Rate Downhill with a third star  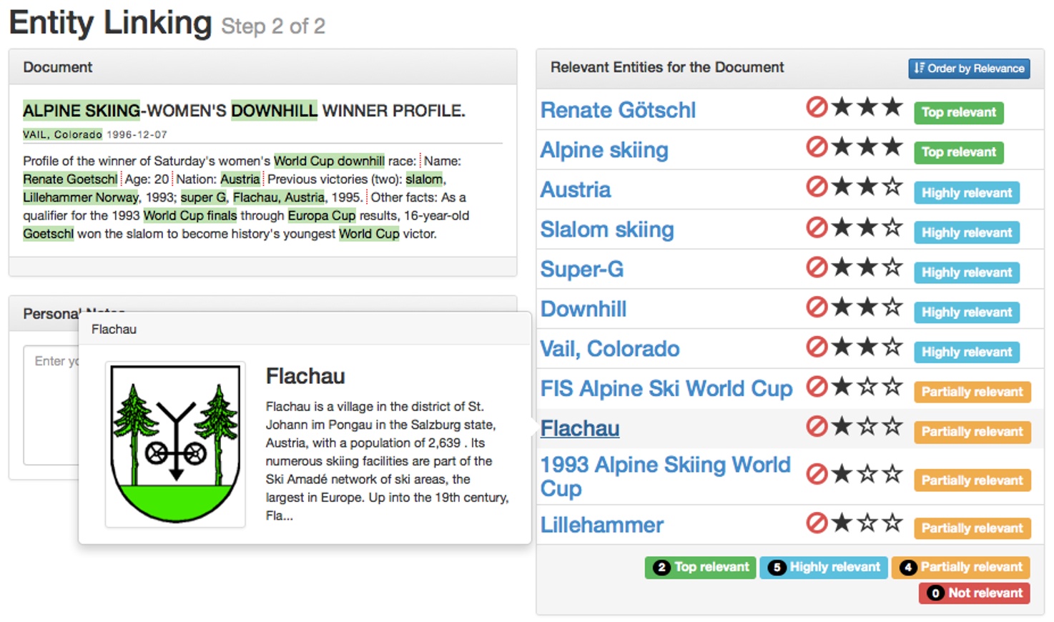[x=892, y=306]
